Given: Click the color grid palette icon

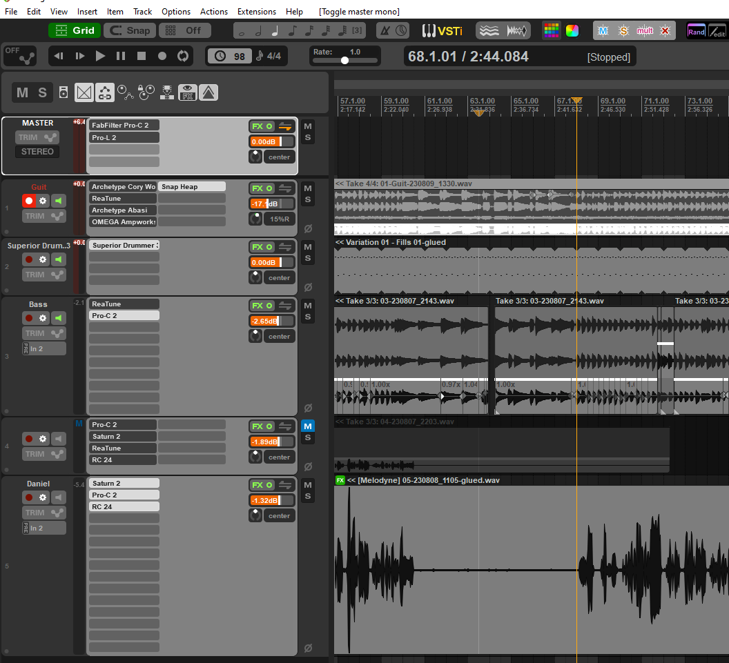Looking at the screenshot, I should pos(551,30).
